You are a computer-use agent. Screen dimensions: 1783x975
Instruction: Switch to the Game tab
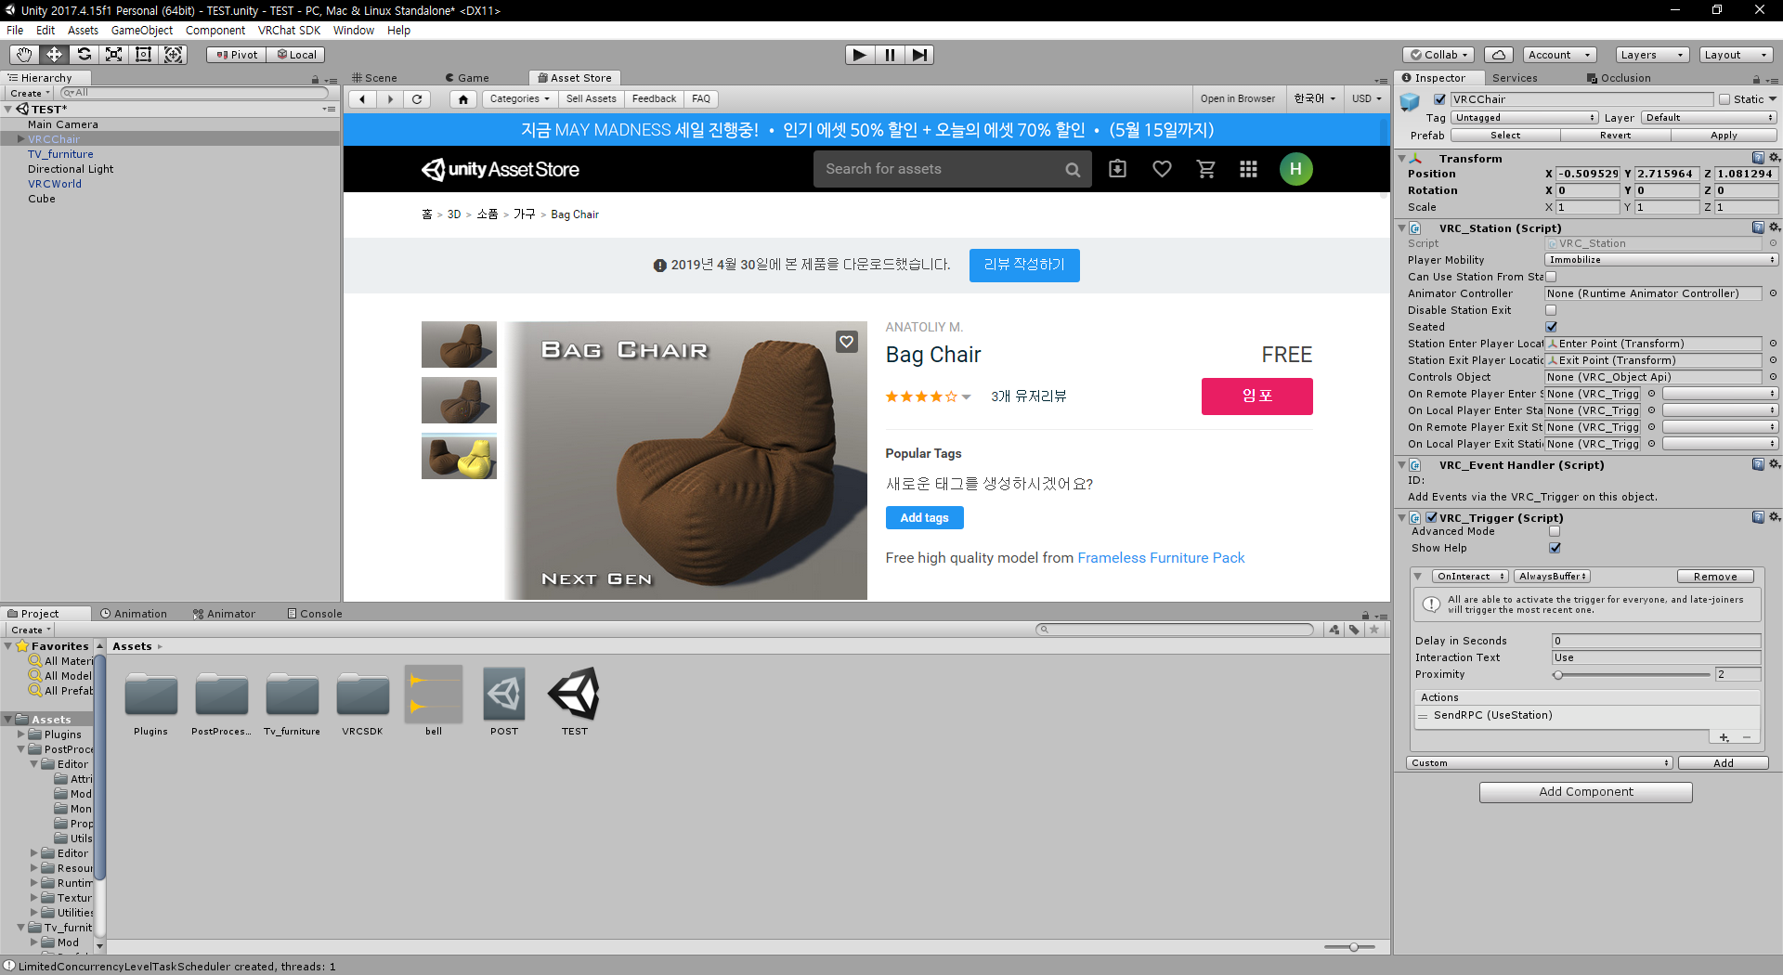click(467, 78)
